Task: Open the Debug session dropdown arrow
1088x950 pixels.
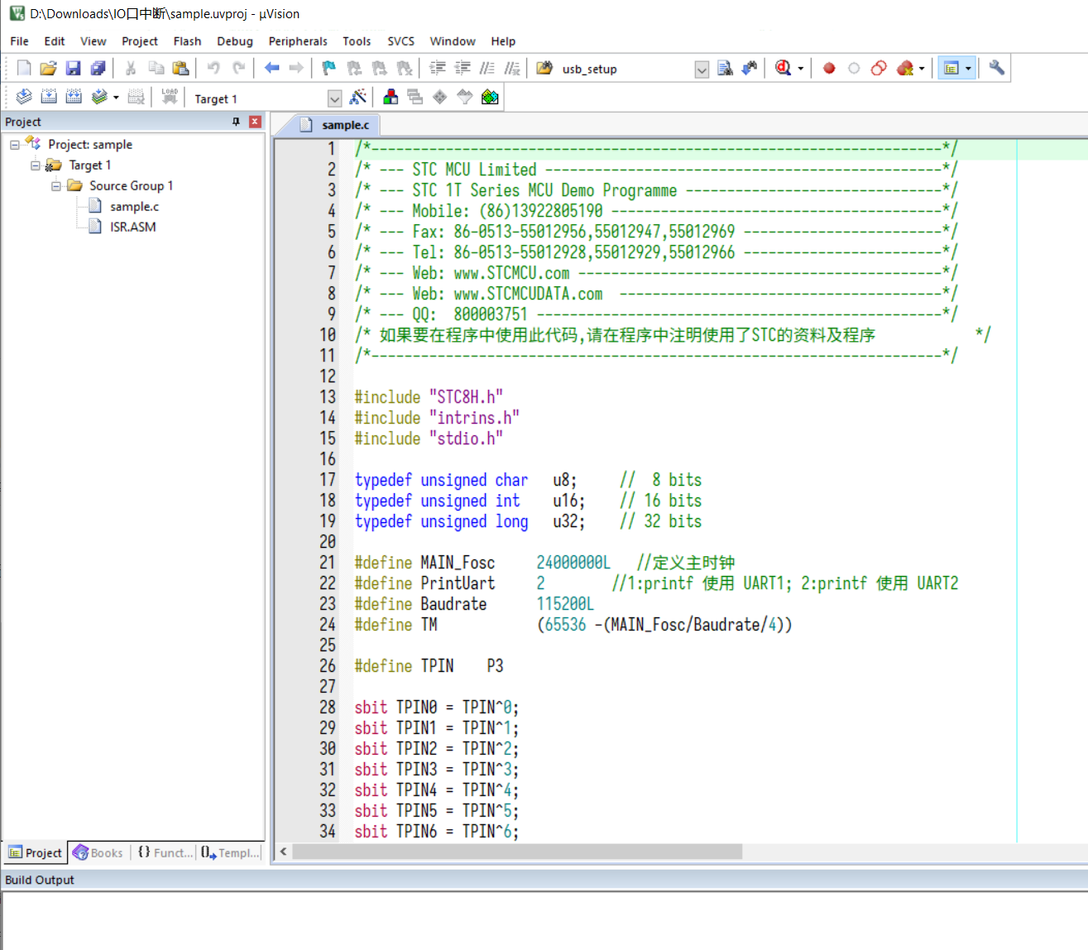Action: point(800,69)
